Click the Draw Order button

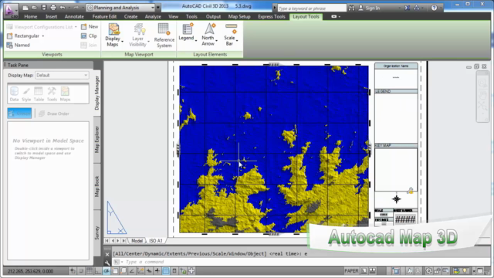click(x=54, y=114)
